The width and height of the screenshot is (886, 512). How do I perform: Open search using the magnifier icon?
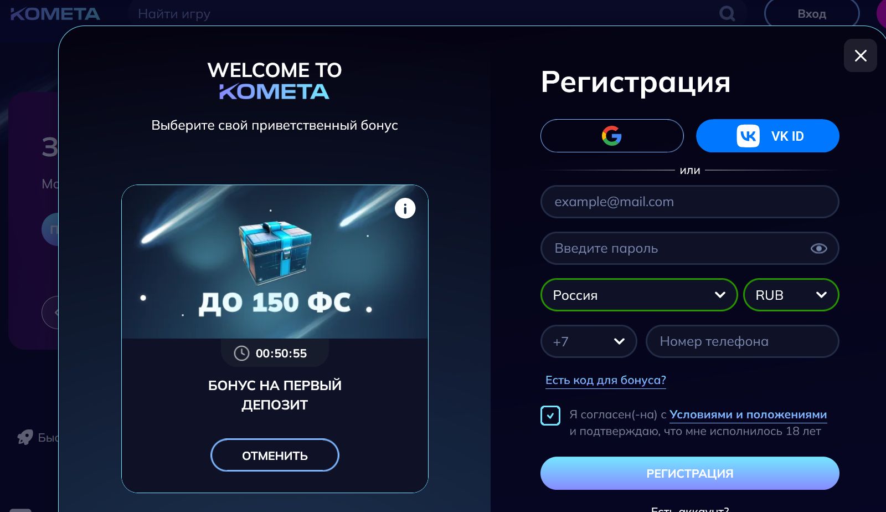point(727,13)
